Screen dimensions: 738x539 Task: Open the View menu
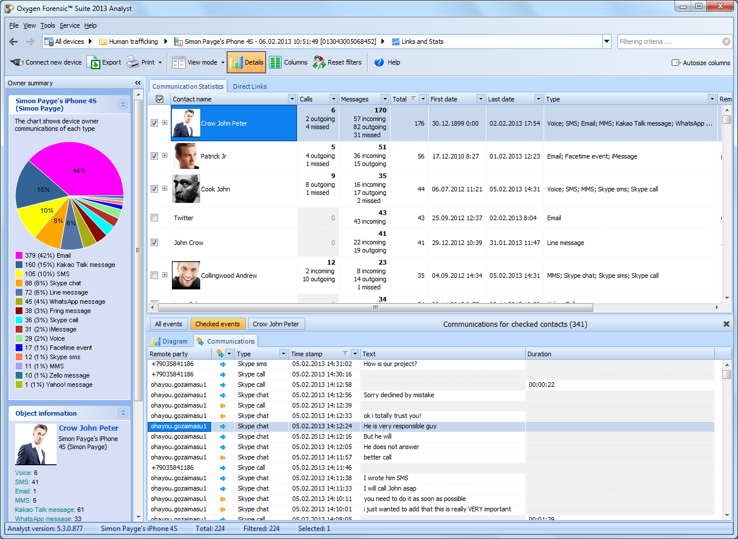click(29, 25)
